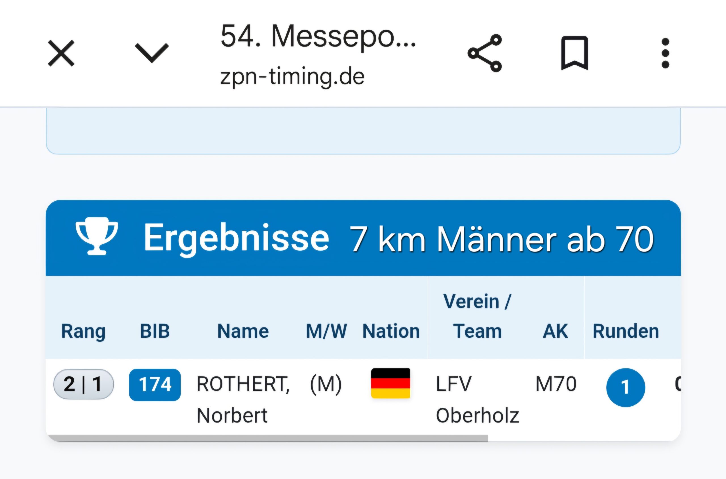Image resolution: width=726 pixels, height=479 pixels.
Task: Click the BIB number 174 badge
Action: [155, 385]
